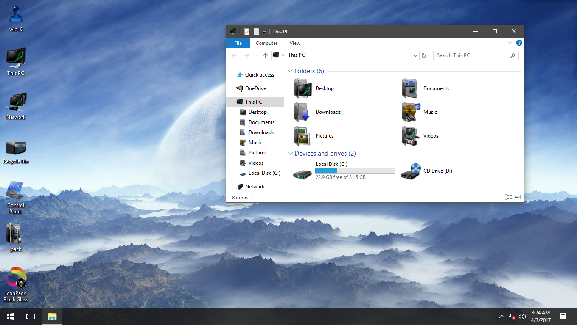Viewport: 577px width, 325px height.
Task: Open the Recycle Bin desktop icon
Action: (x=16, y=148)
